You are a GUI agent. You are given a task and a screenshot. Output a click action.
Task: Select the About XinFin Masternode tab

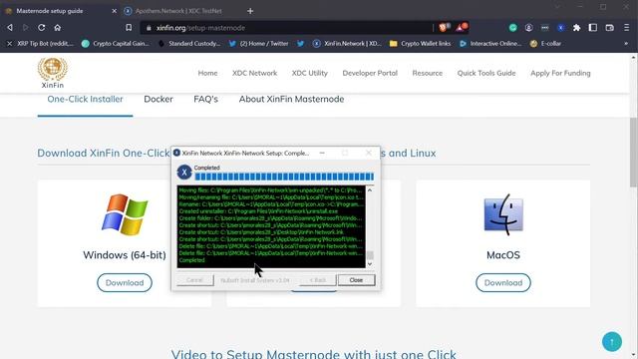(x=291, y=100)
